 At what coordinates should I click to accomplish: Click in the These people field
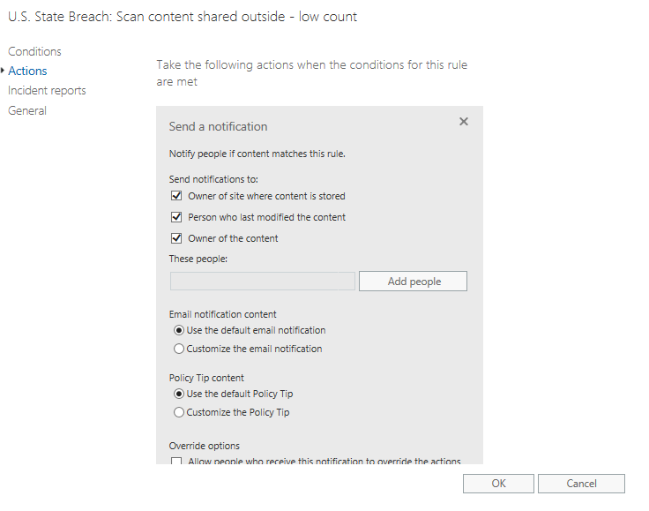[262, 282]
